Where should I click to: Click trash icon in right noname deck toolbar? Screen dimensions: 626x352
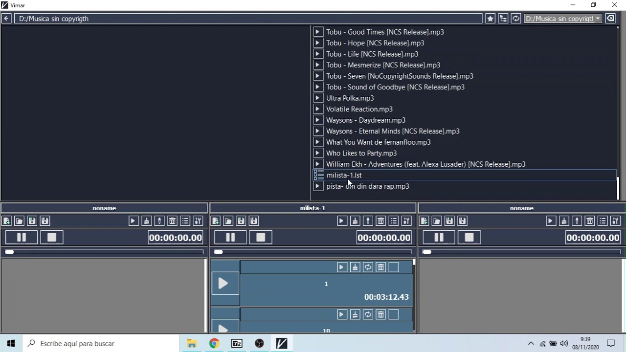tap(590, 221)
